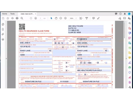Open More Tools wrench icon

[130, 87]
